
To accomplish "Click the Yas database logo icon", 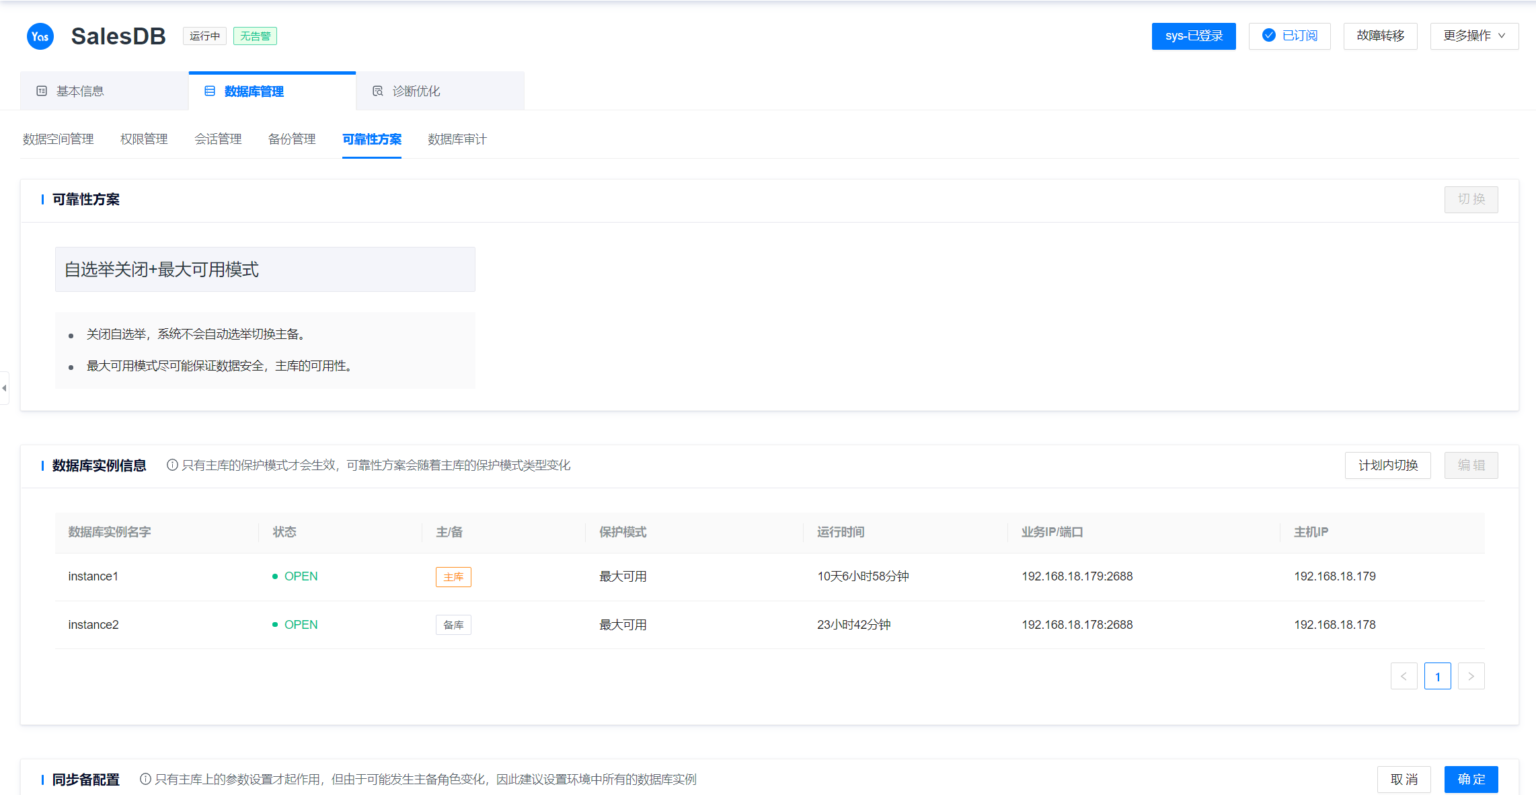I will 40,36.
